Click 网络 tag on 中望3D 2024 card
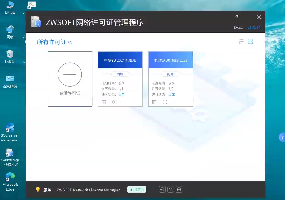Screen dimensions: 285x200 tap(120, 74)
